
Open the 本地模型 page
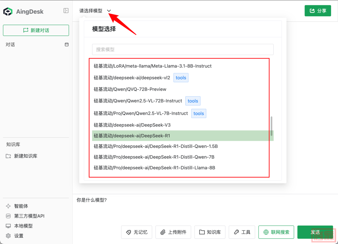coord(23,226)
